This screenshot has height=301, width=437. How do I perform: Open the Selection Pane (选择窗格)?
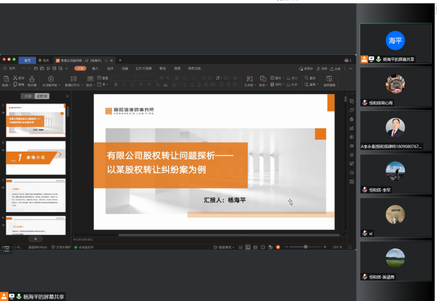pyautogui.click(x=329, y=81)
